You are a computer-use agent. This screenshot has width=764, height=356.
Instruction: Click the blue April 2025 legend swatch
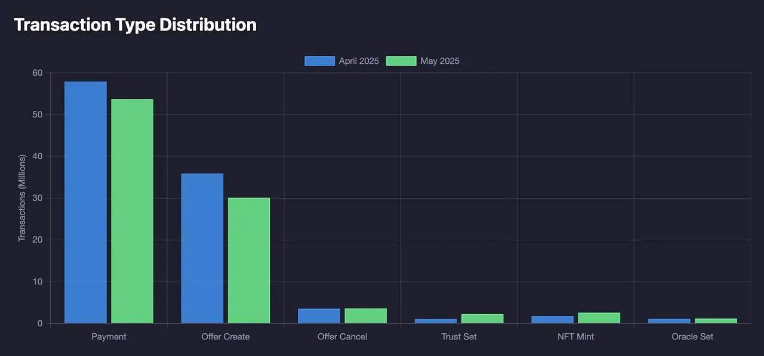coord(319,61)
